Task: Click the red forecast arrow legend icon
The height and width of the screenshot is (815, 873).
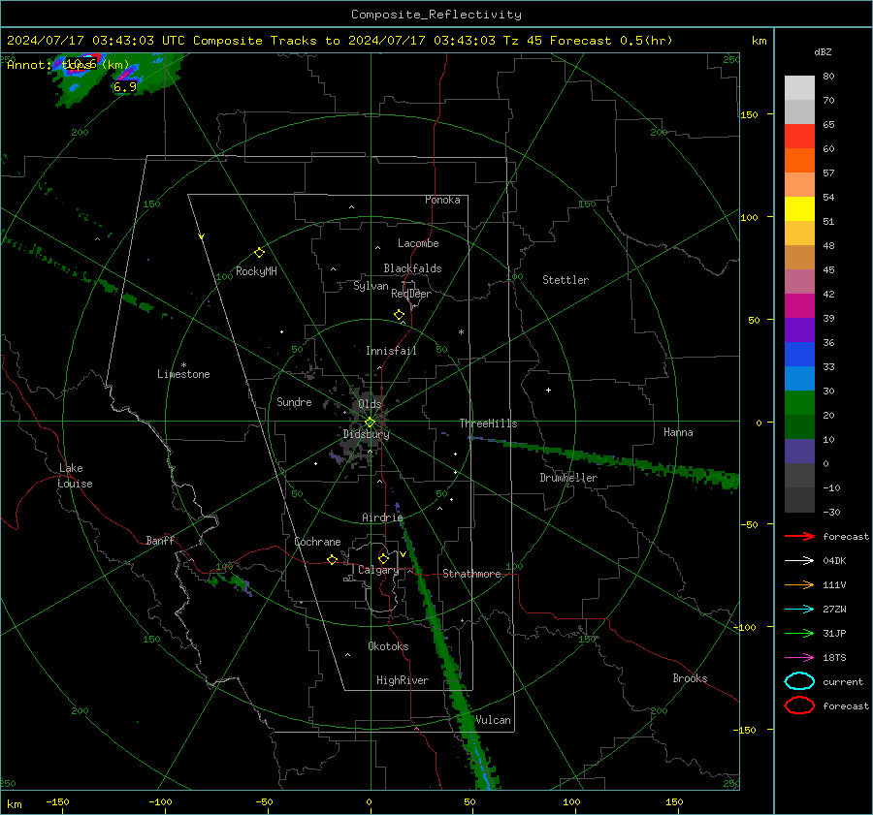Action: [x=799, y=536]
